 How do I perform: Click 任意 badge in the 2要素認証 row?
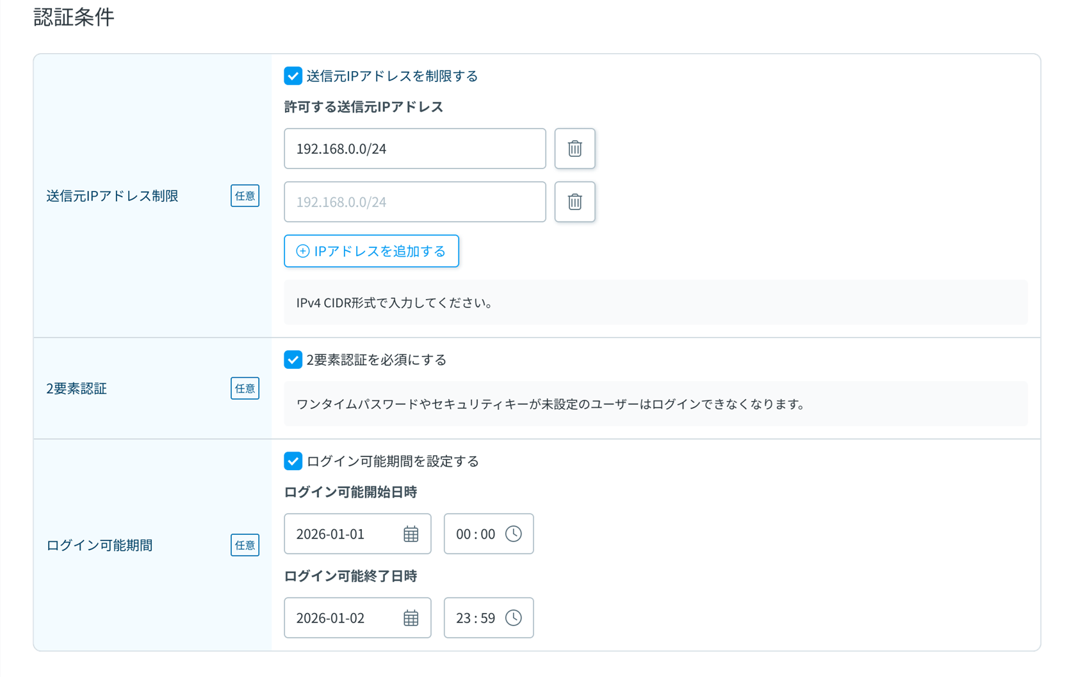pos(245,389)
